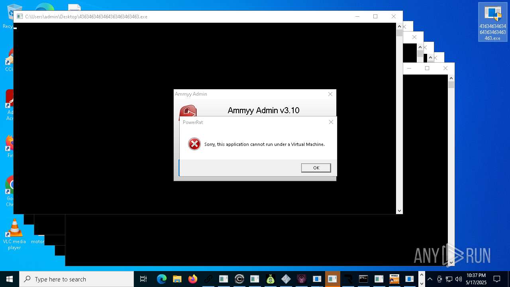Switch to the Command Prompt taskbar icon
Image resolution: width=510 pixels, height=287 pixels.
[363, 279]
